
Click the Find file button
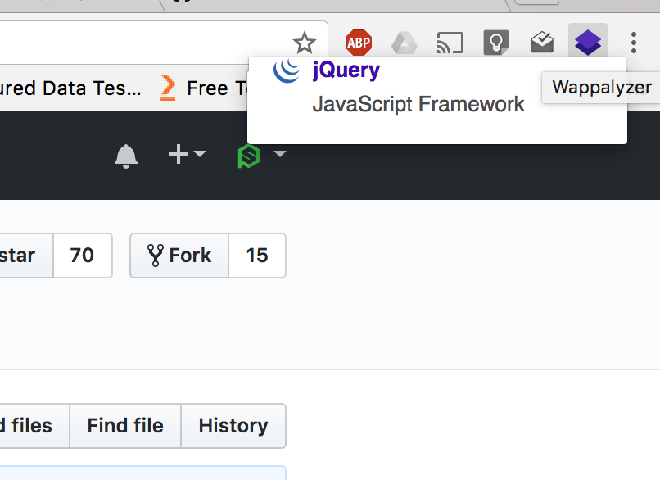coord(125,426)
